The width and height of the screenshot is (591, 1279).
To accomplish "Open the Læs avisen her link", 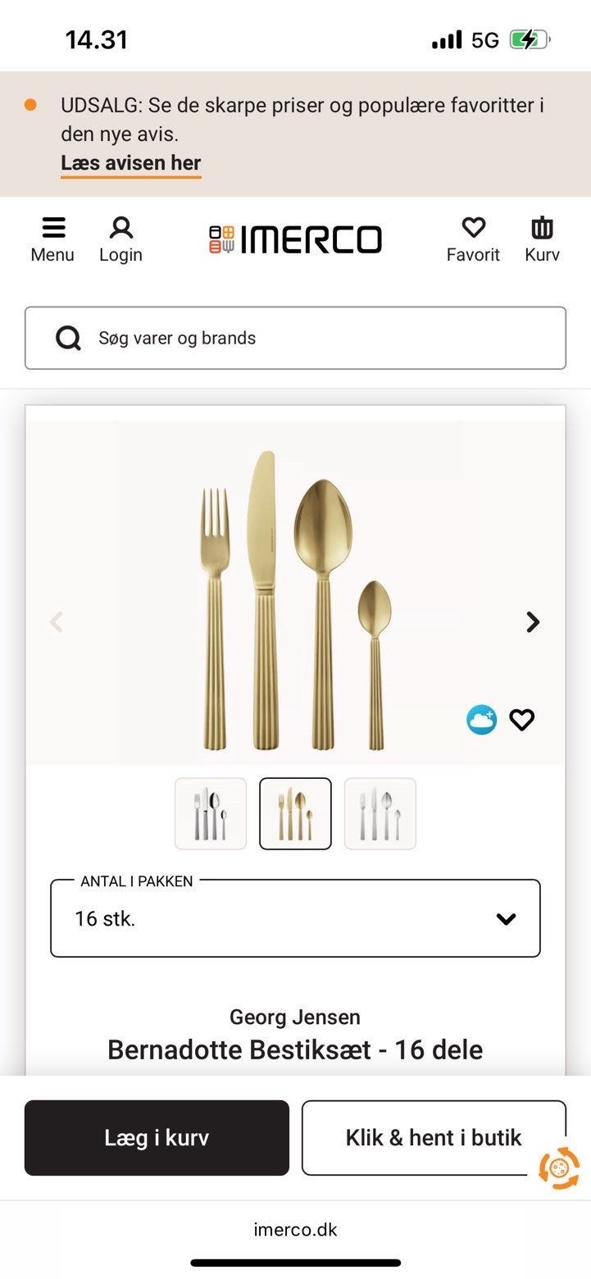I will (130, 163).
